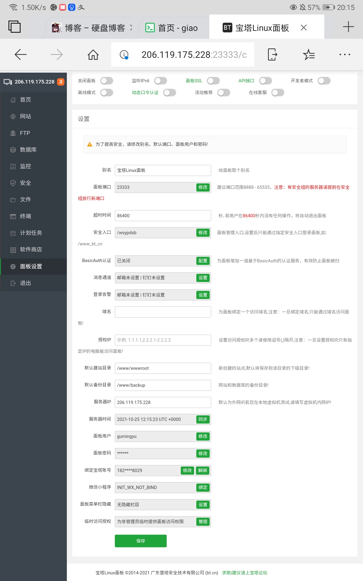Image resolution: width=363 pixels, height=581 pixels.
Task: Enable the API接口 switch
Action: coord(266,81)
